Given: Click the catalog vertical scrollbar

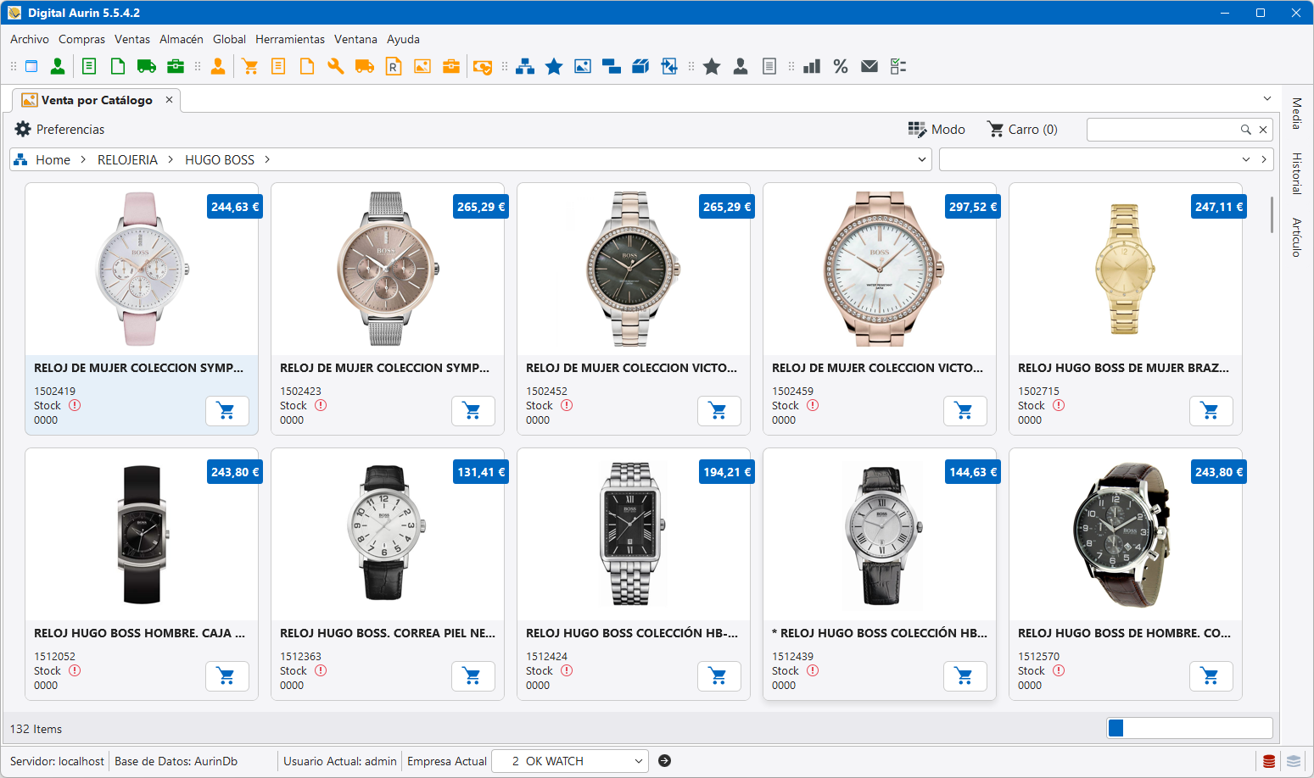Looking at the screenshot, I should click(1272, 215).
